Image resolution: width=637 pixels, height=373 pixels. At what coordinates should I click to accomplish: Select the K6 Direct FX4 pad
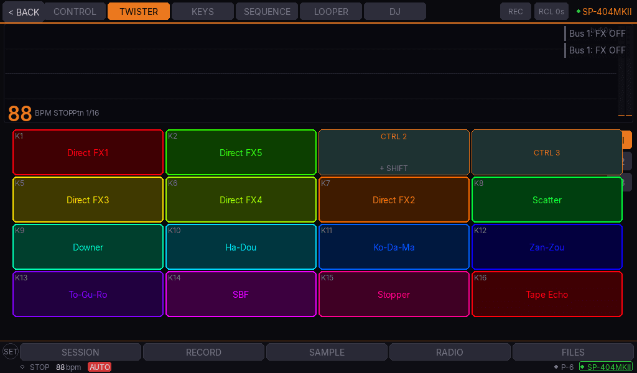[241, 200]
